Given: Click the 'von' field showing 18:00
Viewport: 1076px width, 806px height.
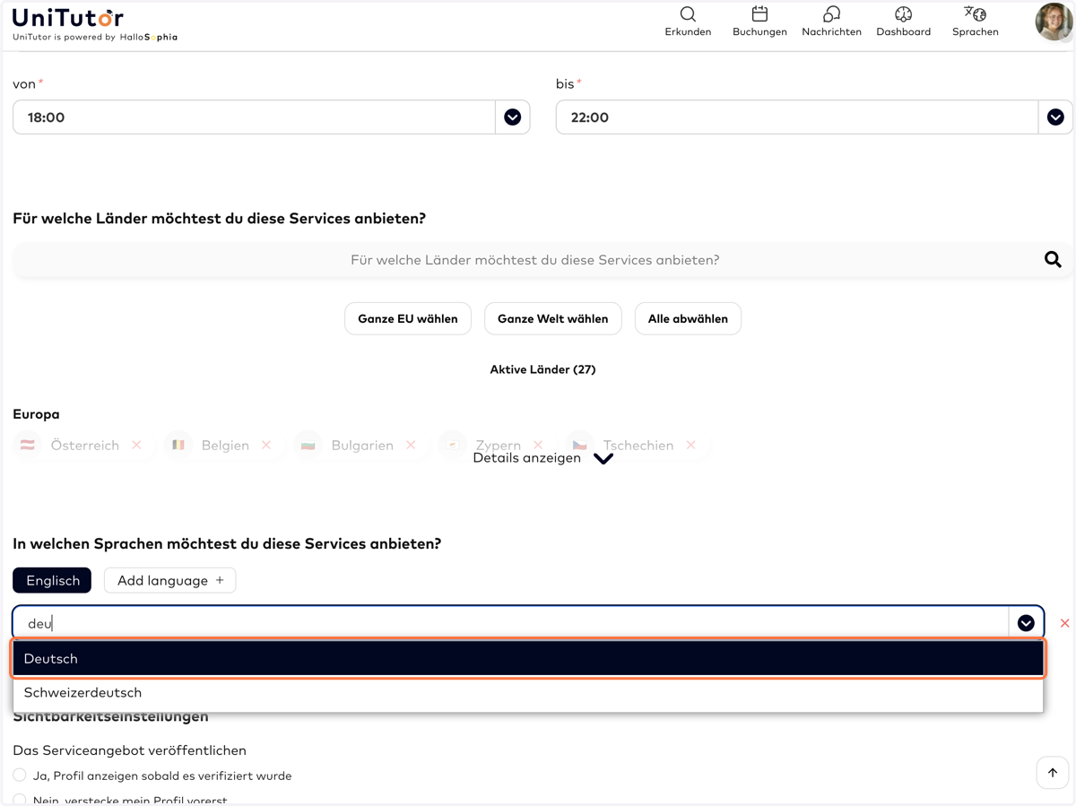Looking at the screenshot, I should [x=254, y=117].
